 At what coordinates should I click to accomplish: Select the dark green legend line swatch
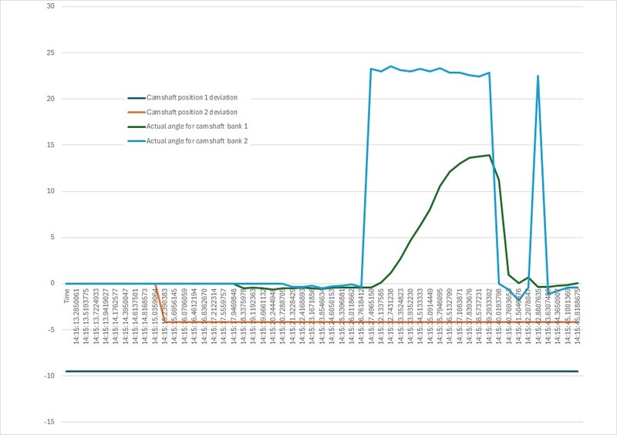coord(137,126)
